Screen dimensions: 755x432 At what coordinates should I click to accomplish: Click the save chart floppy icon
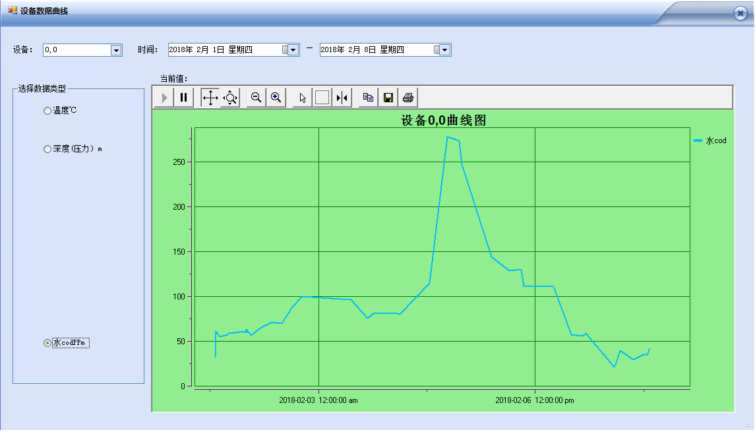(x=388, y=98)
